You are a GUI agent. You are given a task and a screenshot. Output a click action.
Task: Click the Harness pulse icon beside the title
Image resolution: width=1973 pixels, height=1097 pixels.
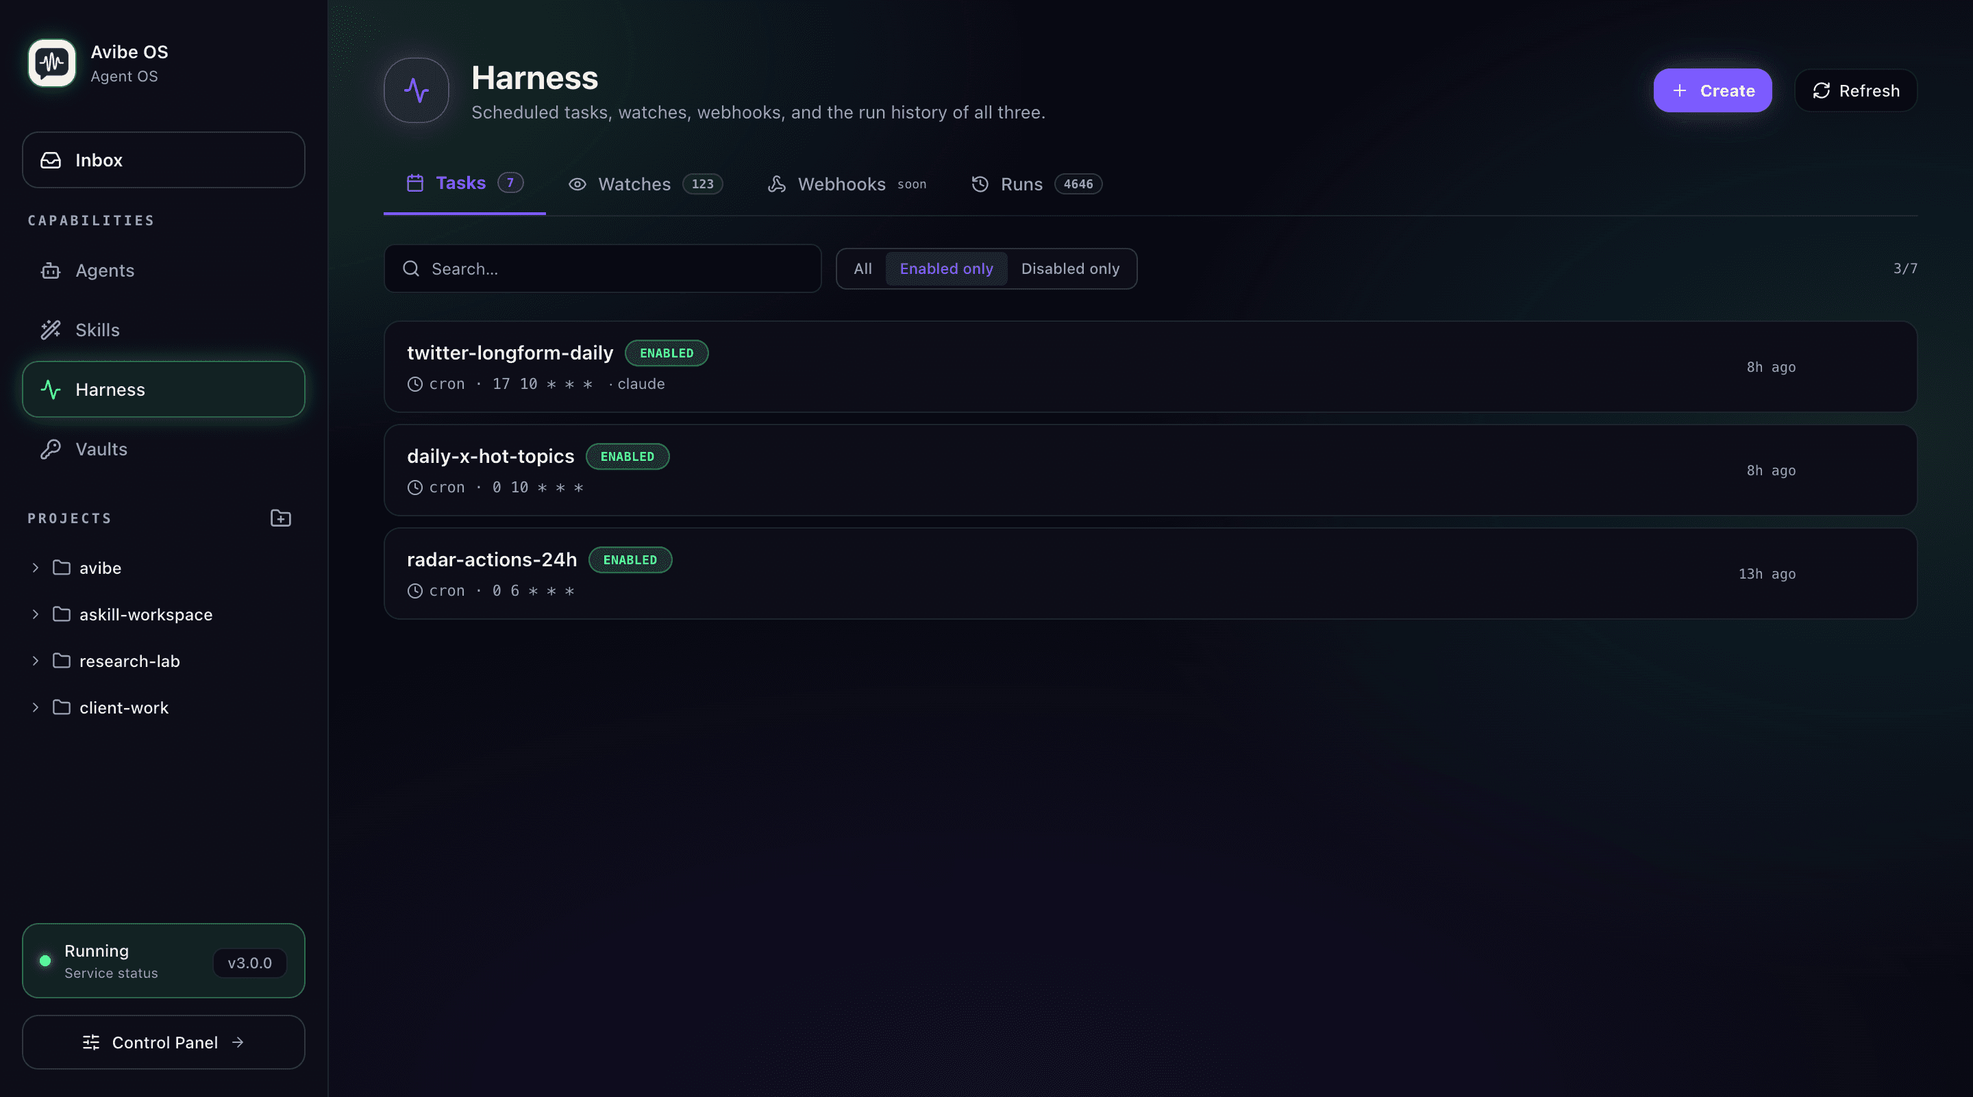[416, 90]
